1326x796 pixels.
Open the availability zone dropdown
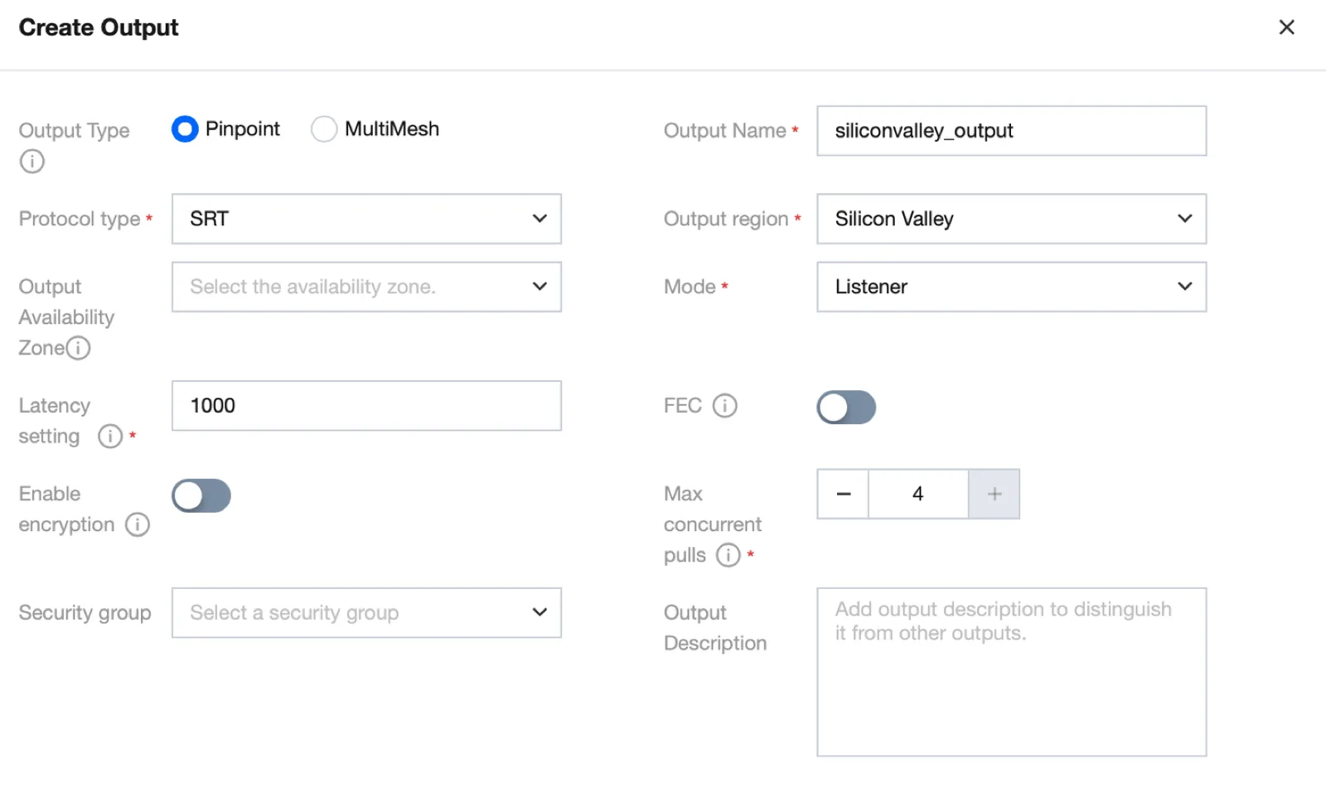(x=366, y=287)
